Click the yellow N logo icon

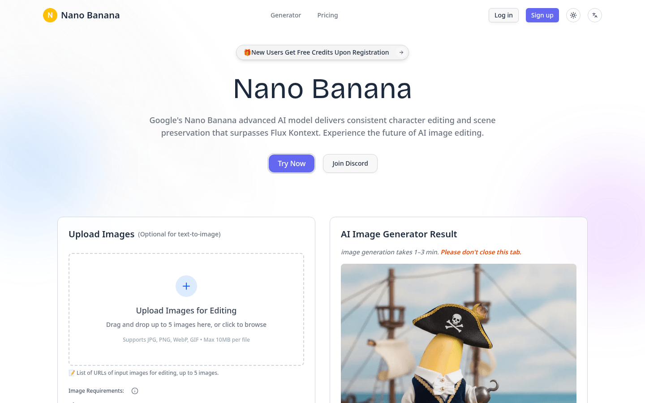50,15
